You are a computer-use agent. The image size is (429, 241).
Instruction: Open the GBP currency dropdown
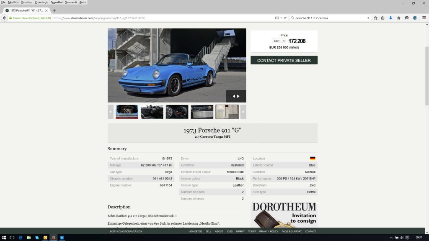click(x=279, y=41)
